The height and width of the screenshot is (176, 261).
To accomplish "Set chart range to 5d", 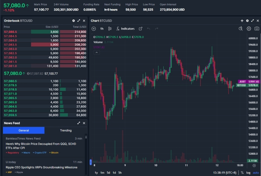I will [108, 173].
